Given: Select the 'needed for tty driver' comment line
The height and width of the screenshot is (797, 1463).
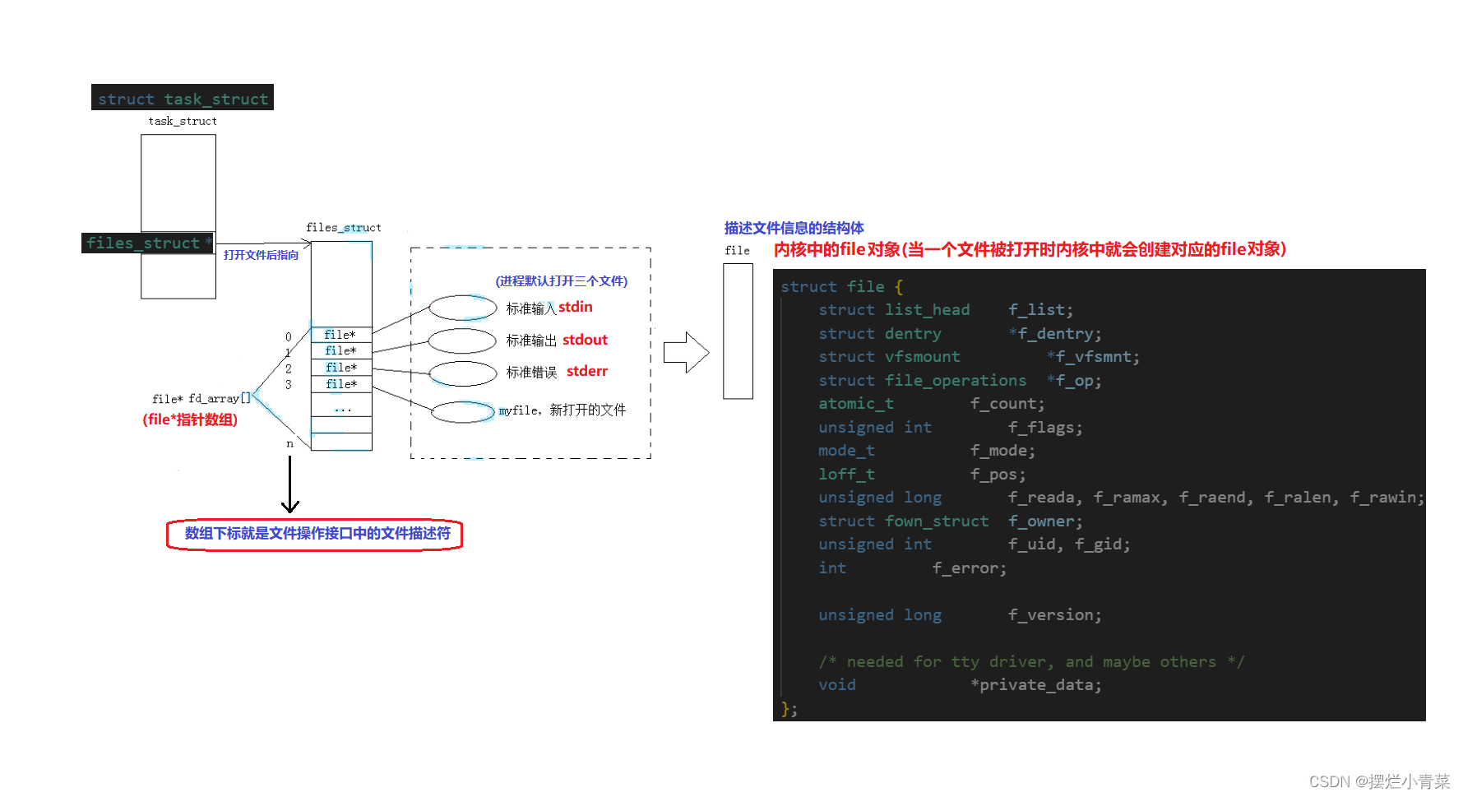Looking at the screenshot, I should click(x=1031, y=662).
